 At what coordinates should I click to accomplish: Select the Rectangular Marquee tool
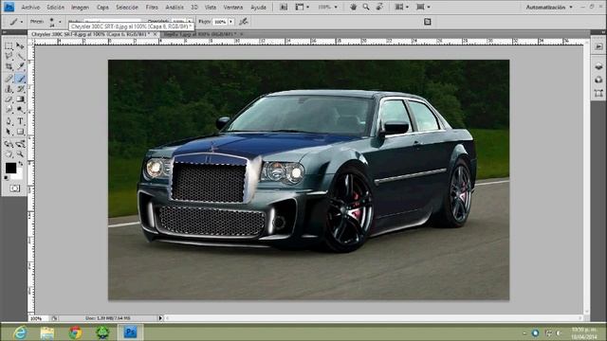[x=9, y=46]
